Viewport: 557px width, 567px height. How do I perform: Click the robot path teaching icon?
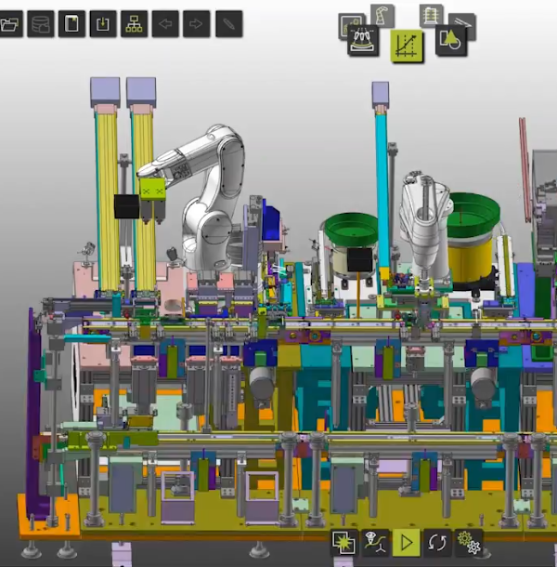(375, 543)
